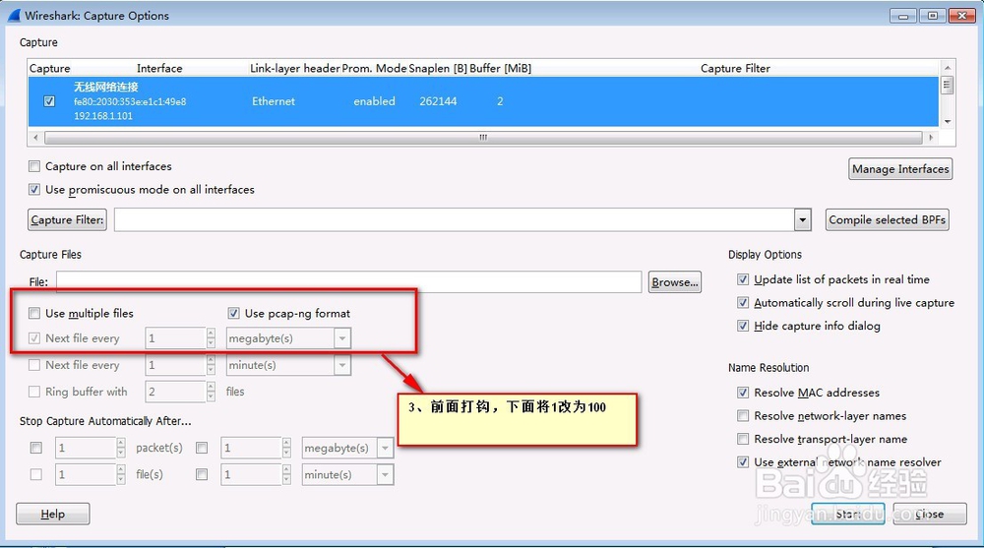Viewport: 984px width, 548px height.
Task: Click the Link-layer header column heading
Action: click(295, 68)
